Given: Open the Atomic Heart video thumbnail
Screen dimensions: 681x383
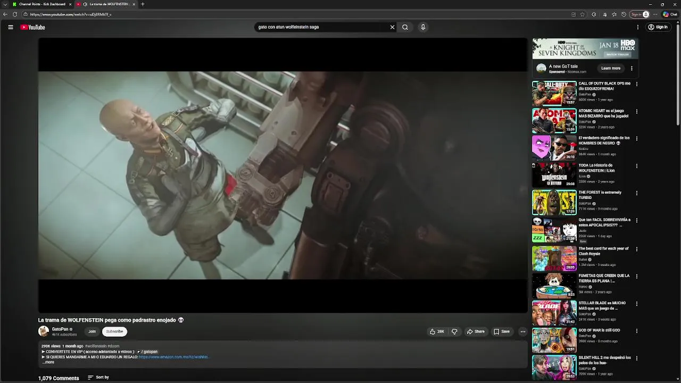Looking at the screenshot, I should click(x=554, y=121).
